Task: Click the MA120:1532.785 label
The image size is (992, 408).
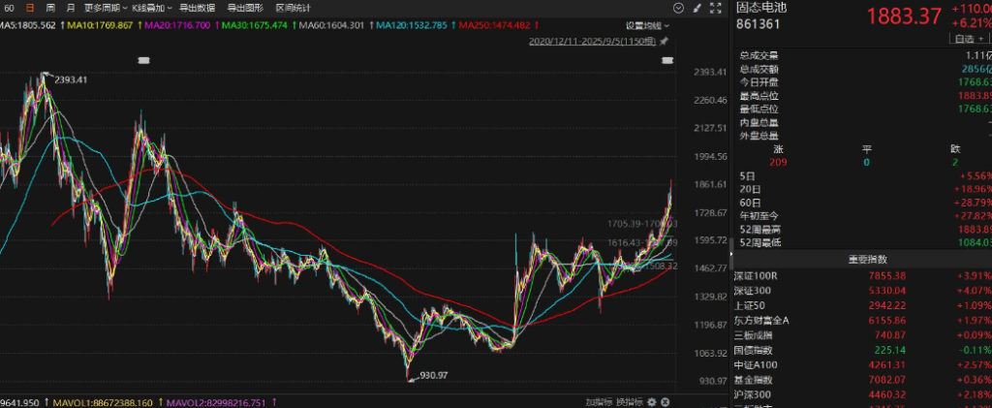Action: tap(412, 25)
